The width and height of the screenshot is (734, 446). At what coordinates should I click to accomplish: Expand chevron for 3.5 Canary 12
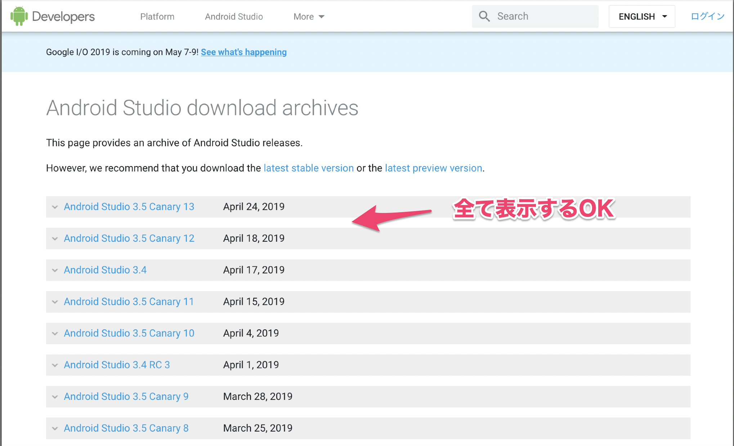55,238
